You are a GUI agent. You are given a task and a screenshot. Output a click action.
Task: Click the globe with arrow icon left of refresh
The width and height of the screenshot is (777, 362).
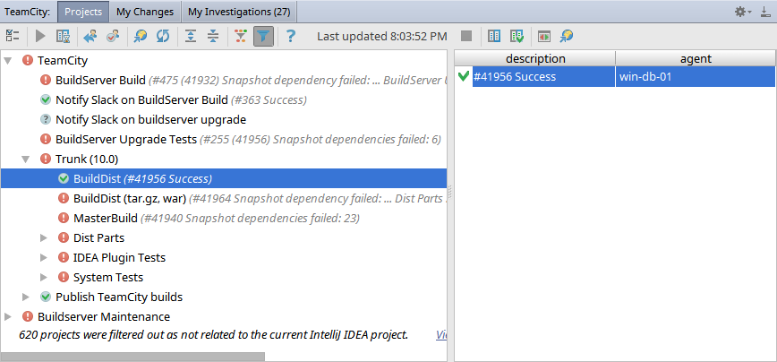[141, 36]
